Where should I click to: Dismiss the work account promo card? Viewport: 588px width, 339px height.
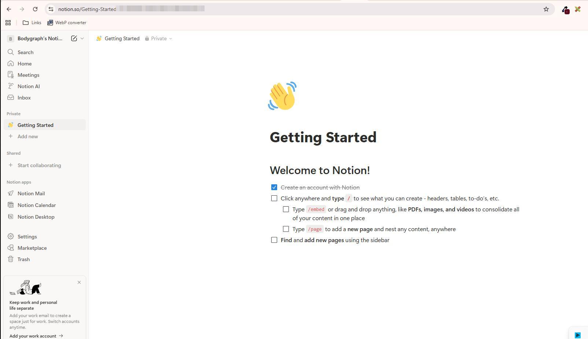tap(79, 282)
